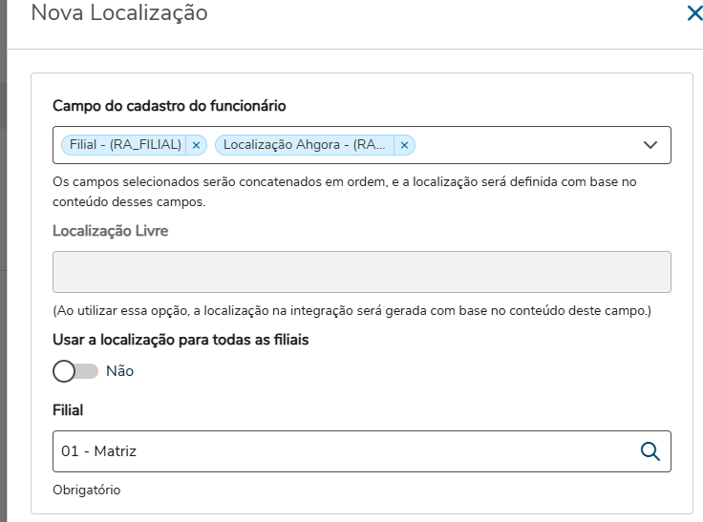Screen dimensions: 703x522
Task: Click the concatenated fields helper text
Action: click(x=344, y=190)
